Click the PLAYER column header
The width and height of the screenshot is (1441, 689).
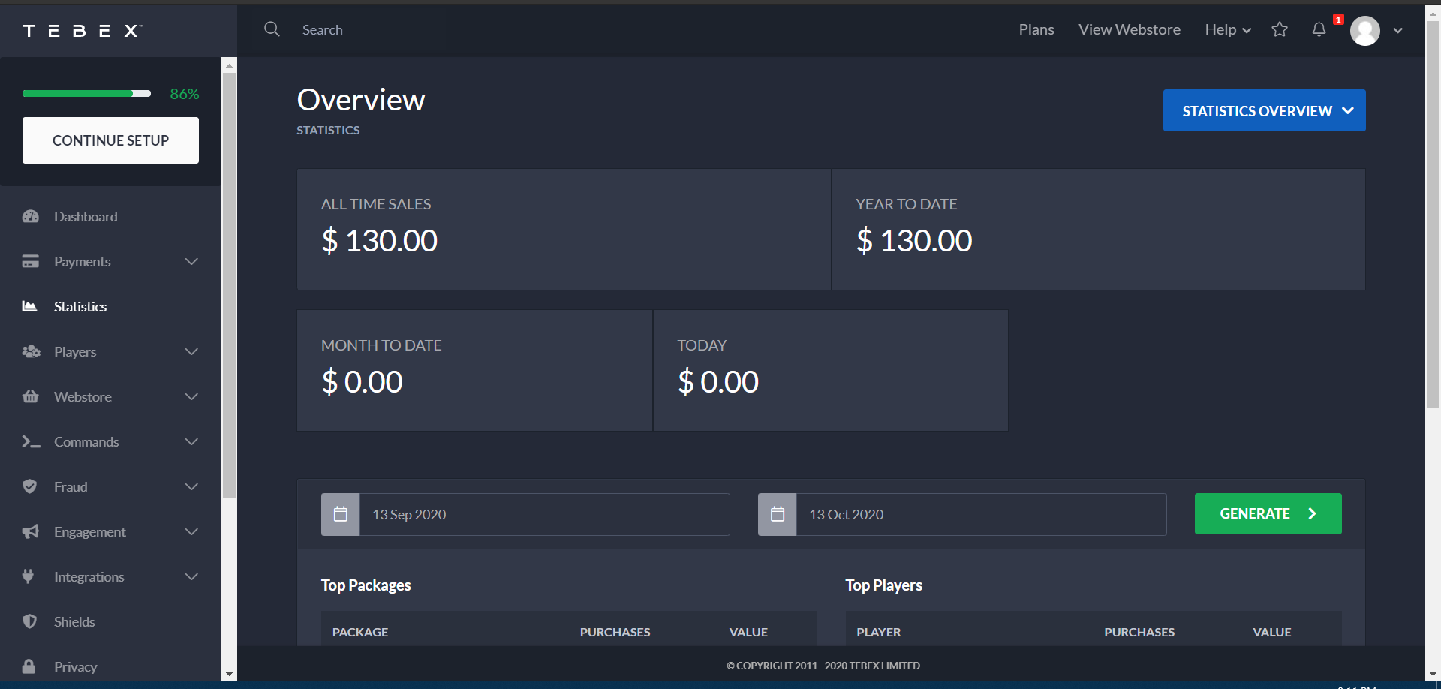[x=879, y=632]
